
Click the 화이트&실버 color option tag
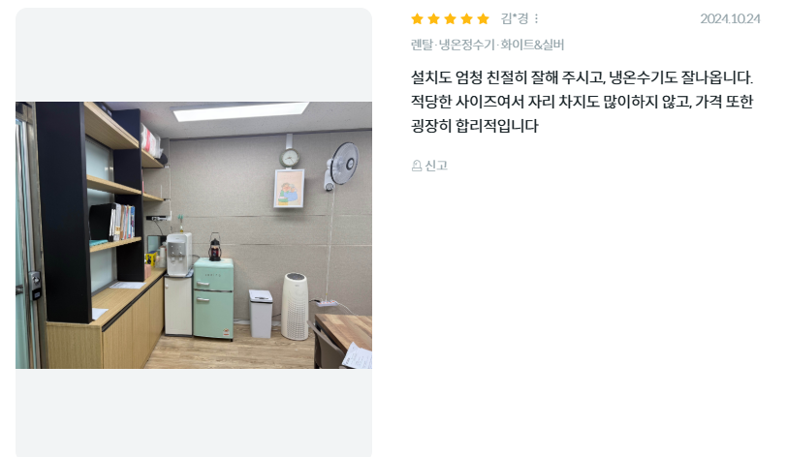[x=532, y=45]
